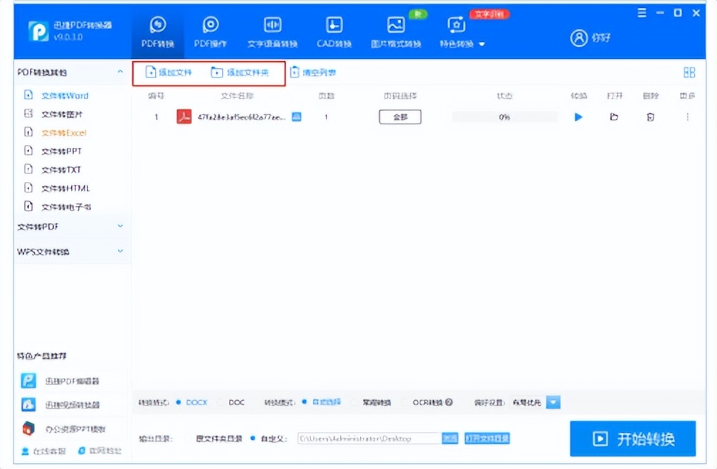Select the OCR转换 mode radio
The height and width of the screenshot is (469, 717).
click(405, 402)
